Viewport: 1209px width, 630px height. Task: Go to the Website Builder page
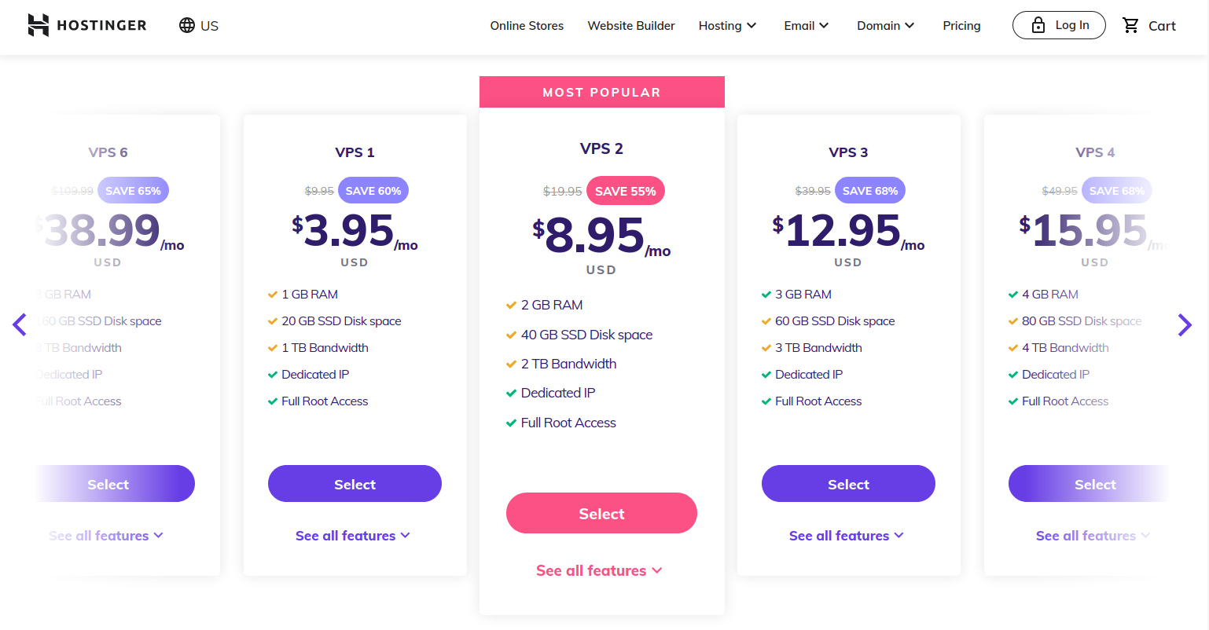pos(631,26)
